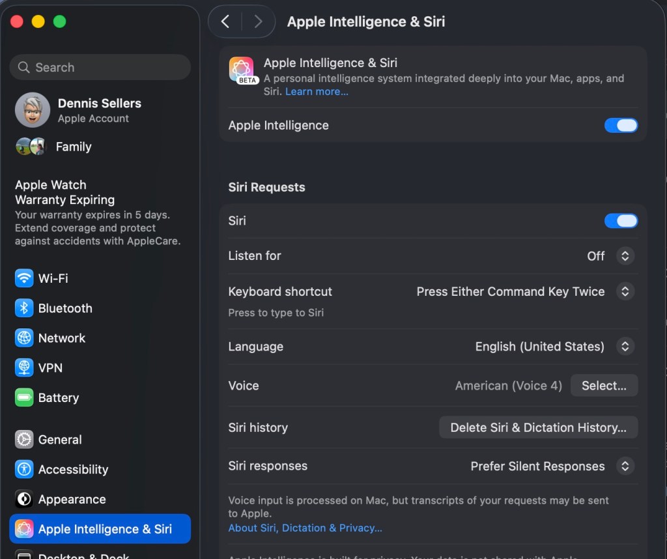
Task: Open the Appearance icon in the sidebar
Action: (24, 499)
